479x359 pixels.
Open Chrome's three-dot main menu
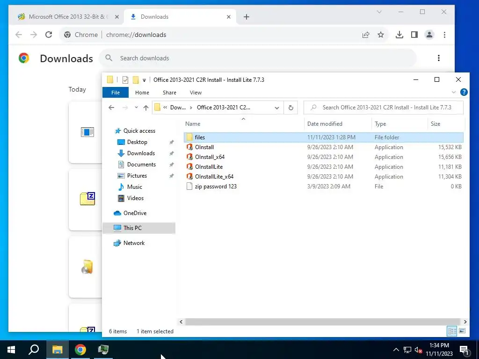tap(444, 35)
